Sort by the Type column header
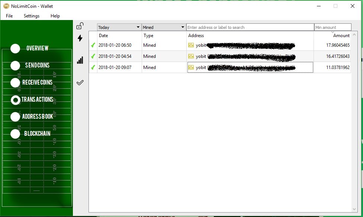The height and width of the screenshot is (217, 363). (164, 36)
